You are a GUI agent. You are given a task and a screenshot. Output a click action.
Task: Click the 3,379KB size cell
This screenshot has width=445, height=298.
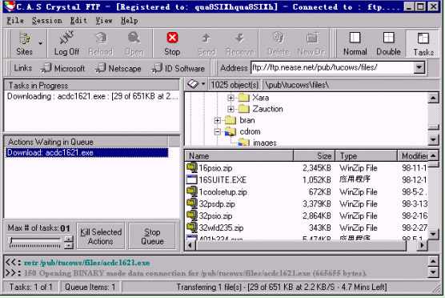pyautogui.click(x=317, y=204)
